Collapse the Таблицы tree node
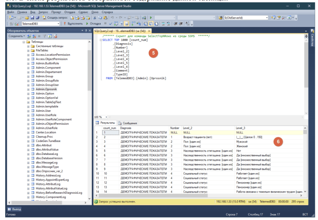 (x=23, y=42)
